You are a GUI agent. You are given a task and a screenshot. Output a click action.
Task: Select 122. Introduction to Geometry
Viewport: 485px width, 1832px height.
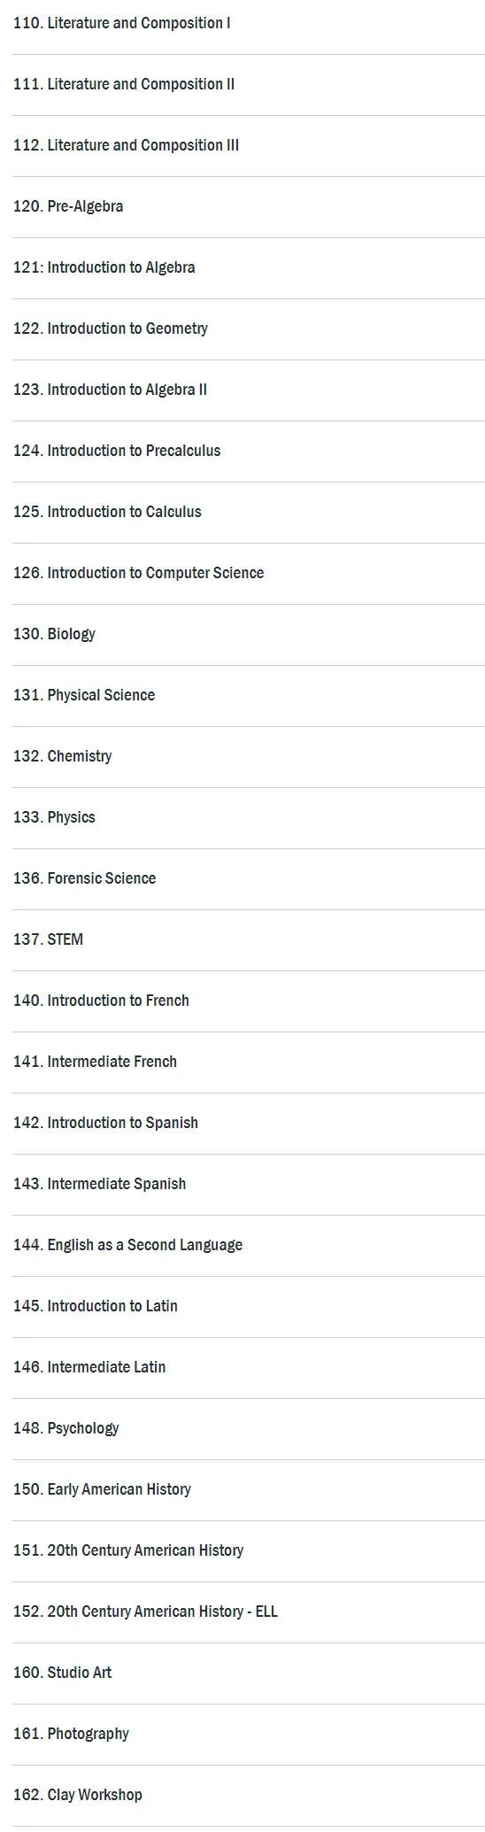[111, 329]
